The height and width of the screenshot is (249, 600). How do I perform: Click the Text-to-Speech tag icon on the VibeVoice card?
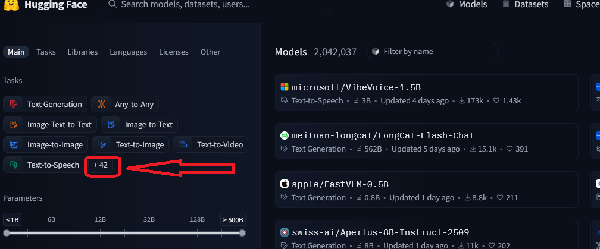click(285, 100)
